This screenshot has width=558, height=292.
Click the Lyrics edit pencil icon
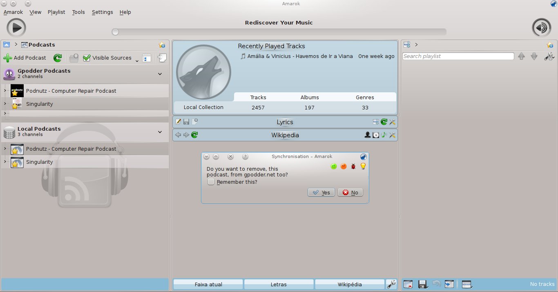pos(178,122)
